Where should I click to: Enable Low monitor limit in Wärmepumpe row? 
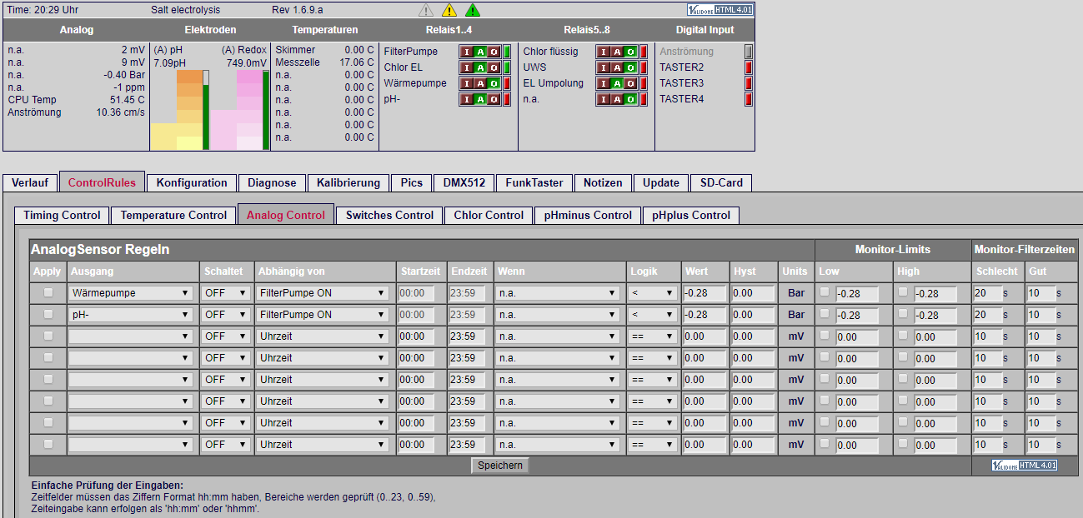[825, 292]
